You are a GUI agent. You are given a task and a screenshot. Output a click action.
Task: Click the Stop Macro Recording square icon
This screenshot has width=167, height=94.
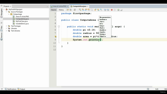click(x=115, y=10)
